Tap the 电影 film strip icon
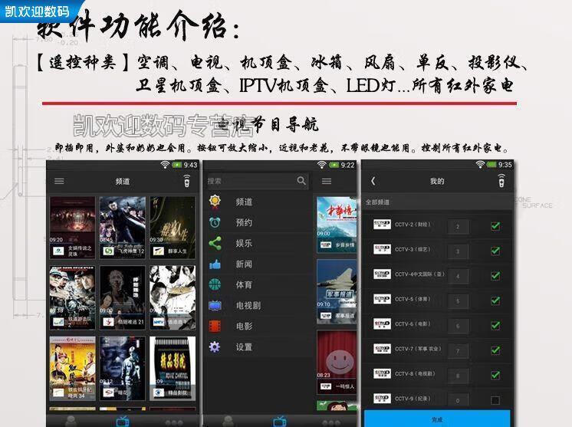 [x=215, y=326]
